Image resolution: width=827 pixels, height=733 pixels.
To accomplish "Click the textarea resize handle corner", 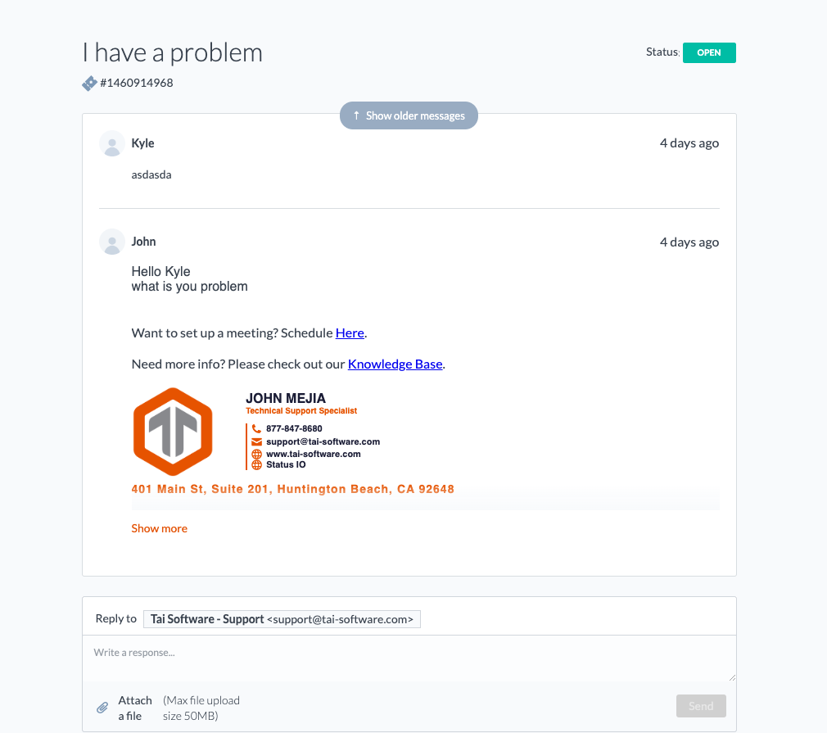I will [732, 677].
